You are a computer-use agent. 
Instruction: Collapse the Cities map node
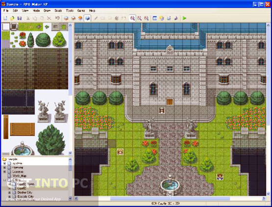5,180
